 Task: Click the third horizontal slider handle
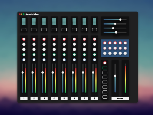[113, 28]
